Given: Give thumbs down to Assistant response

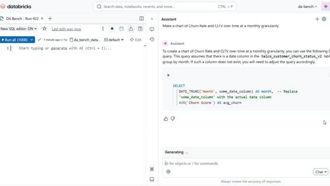Looking at the screenshot, I should 173,119.
